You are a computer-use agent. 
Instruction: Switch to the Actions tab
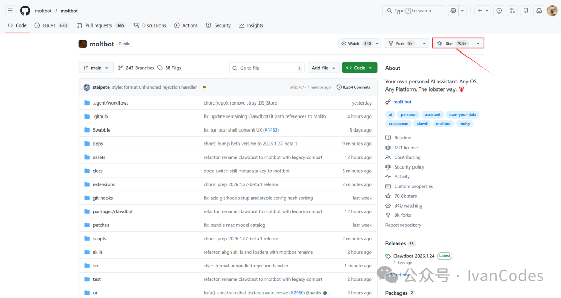186,25
